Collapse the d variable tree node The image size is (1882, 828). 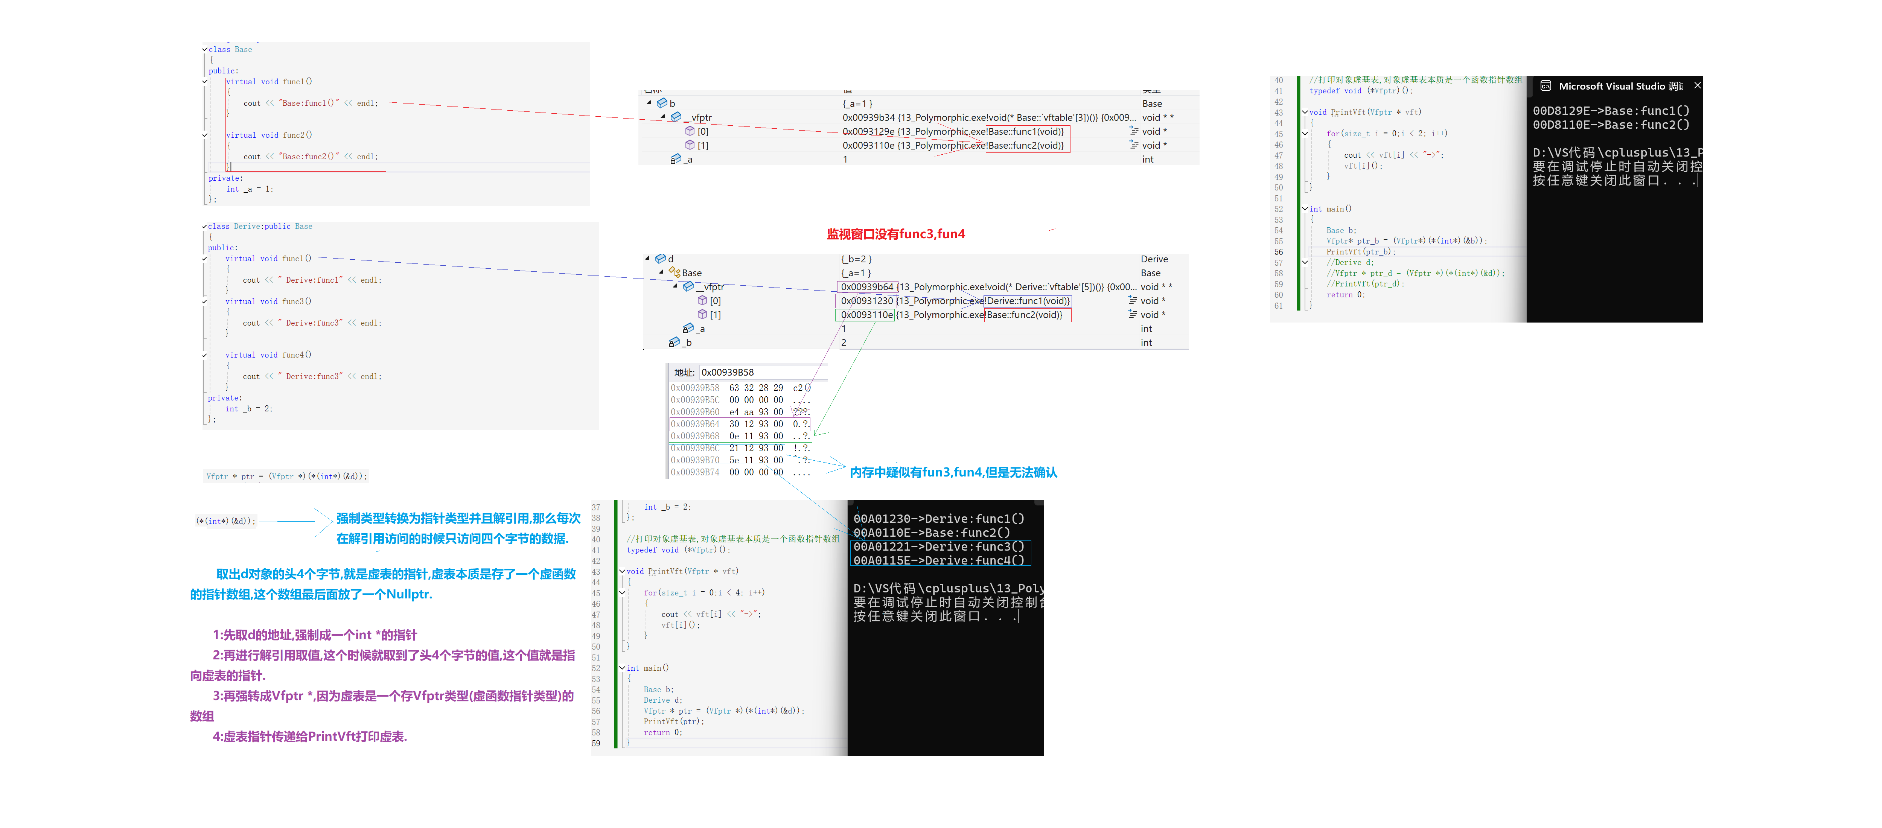coord(647,259)
